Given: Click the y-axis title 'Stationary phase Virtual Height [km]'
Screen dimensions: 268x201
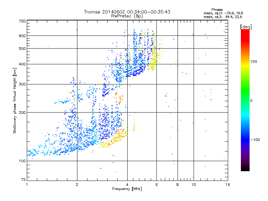Looking at the screenshot, I should [15, 101].
